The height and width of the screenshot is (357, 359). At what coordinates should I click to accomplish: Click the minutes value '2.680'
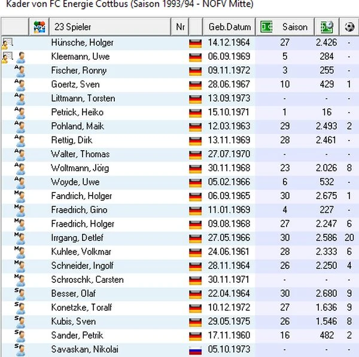pyautogui.click(x=326, y=294)
